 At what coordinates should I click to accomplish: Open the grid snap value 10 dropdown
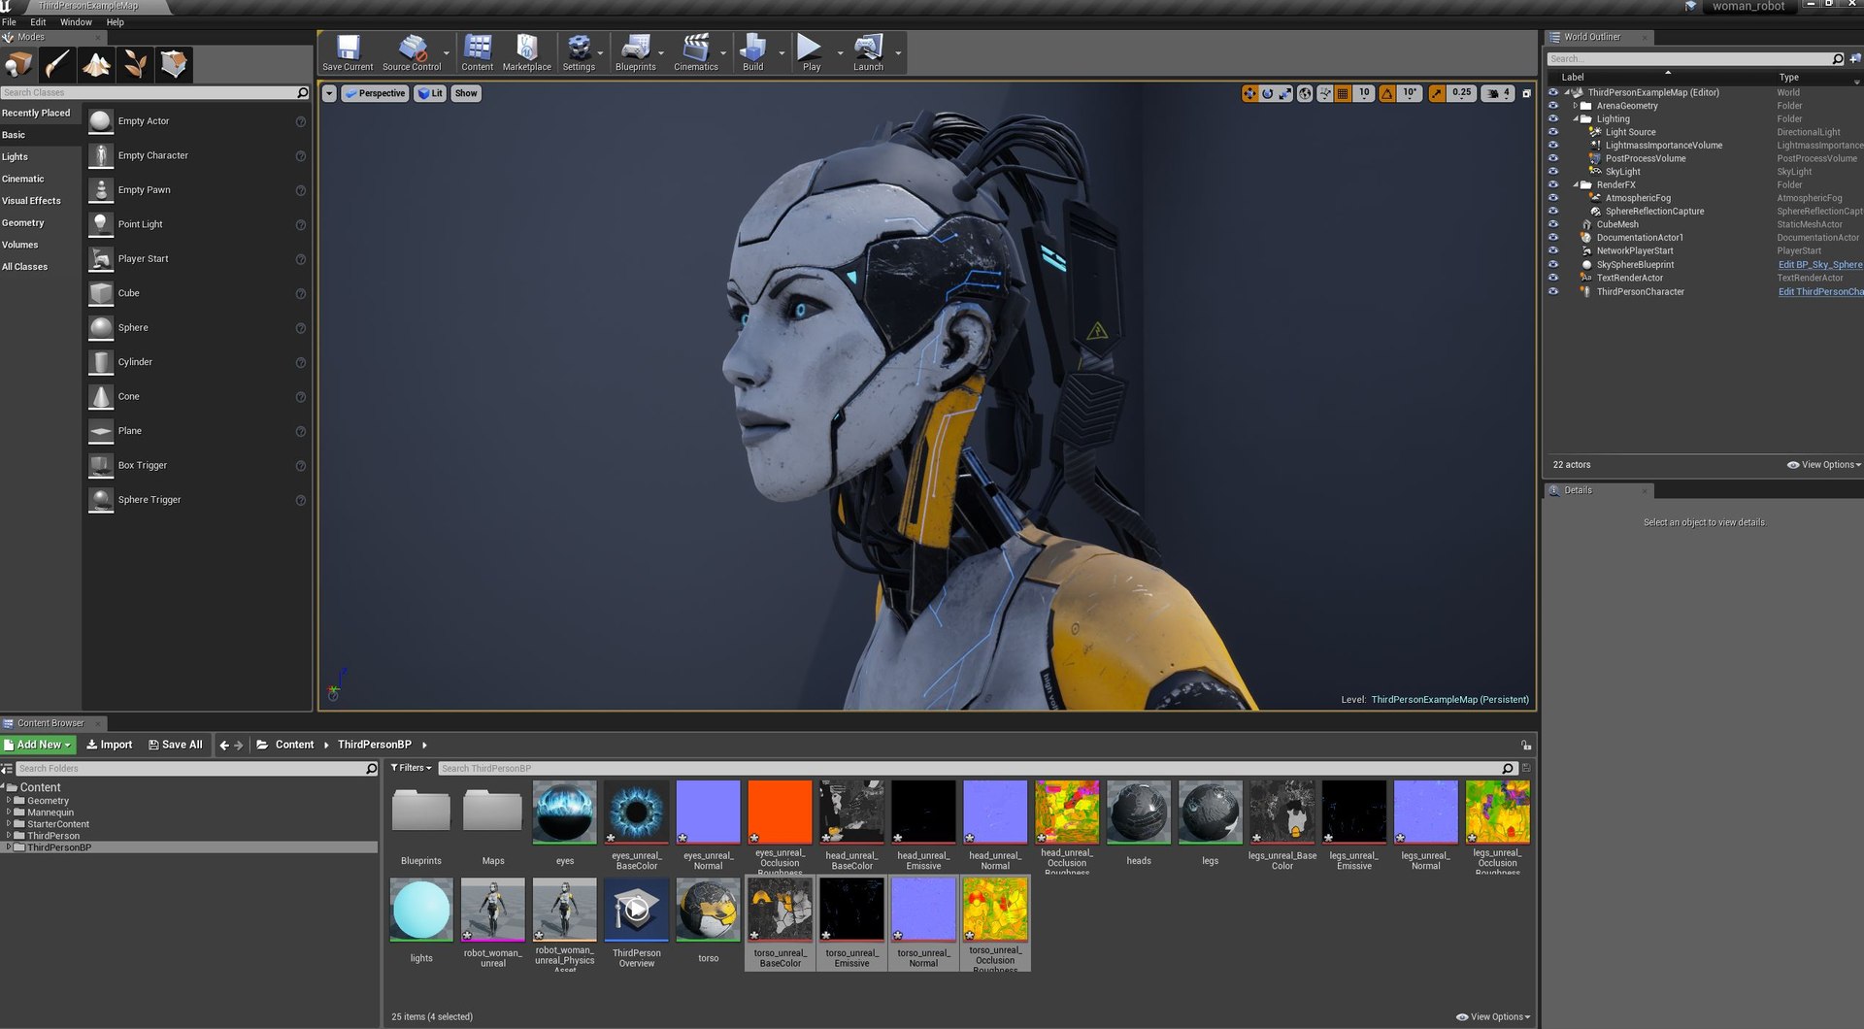1364,93
